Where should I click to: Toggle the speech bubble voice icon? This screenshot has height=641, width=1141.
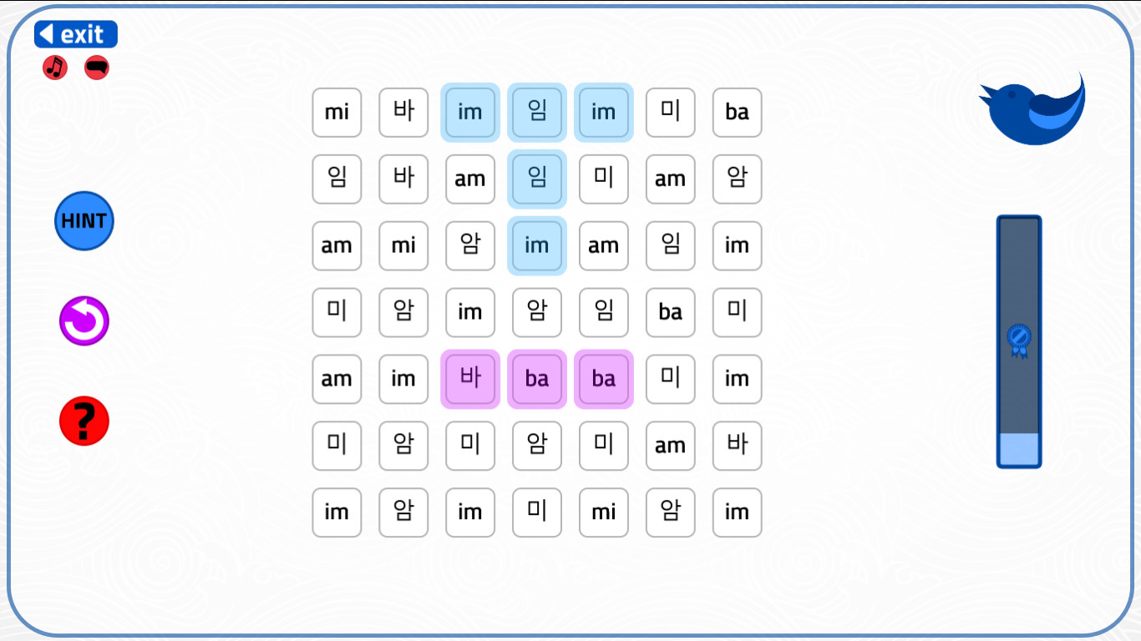(96, 68)
